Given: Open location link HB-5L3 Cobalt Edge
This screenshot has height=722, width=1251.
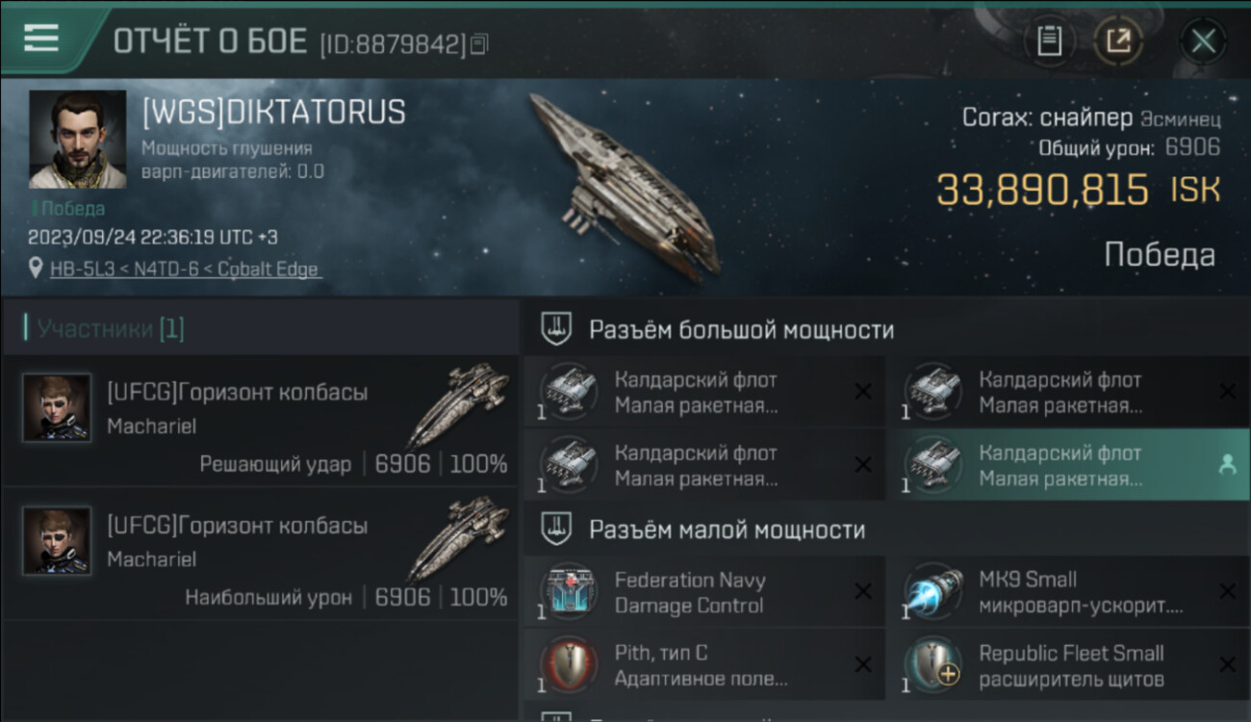Looking at the screenshot, I should tap(185, 270).
